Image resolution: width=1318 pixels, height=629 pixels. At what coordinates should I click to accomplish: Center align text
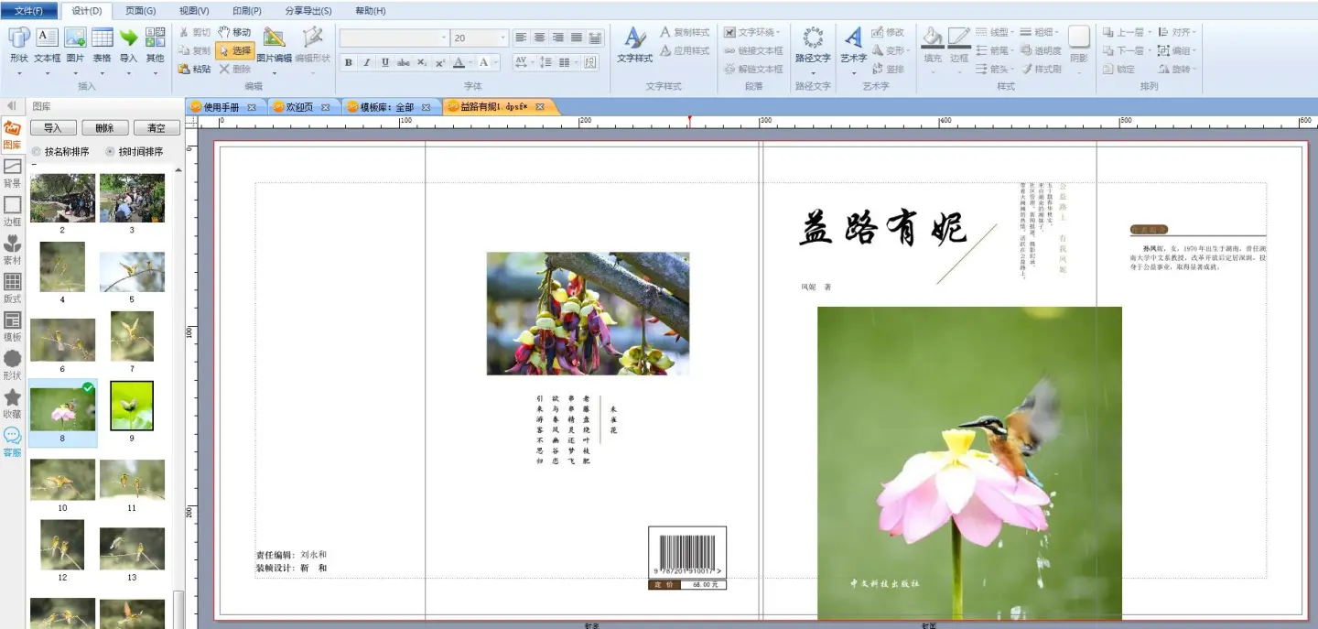(x=539, y=38)
